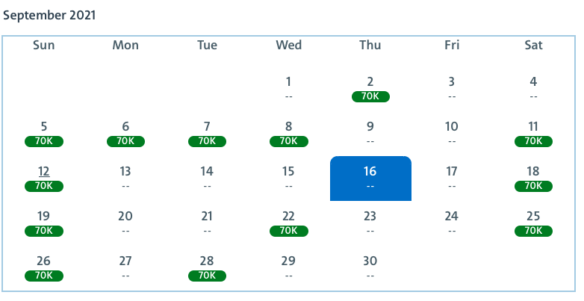
Task: Click September 1 with no fare
Action: click(288, 88)
